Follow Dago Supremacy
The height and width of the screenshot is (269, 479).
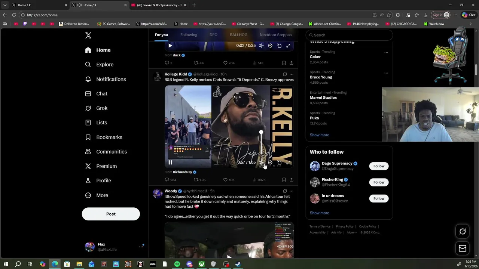pyautogui.click(x=379, y=166)
